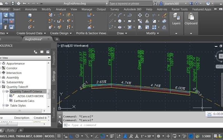
Task: Select the Rectangle tool in Draw panel
Action: click(129, 21)
